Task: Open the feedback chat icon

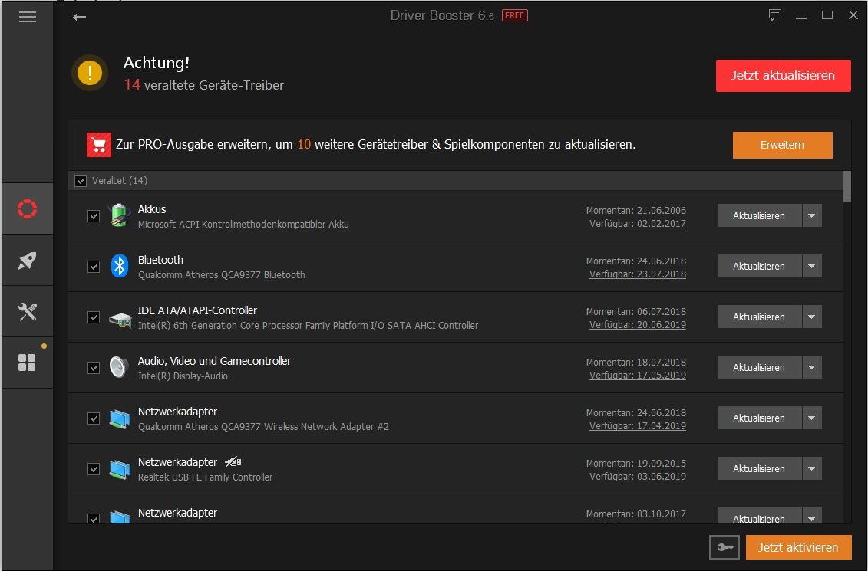Action: pos(775,15)
